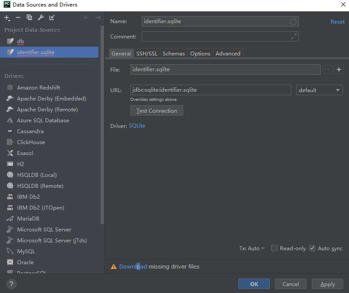Image resolution: width=349 pixels, height=293 pixels.
Task: Switch to the General tab
Action: click(x=121, y=54)
